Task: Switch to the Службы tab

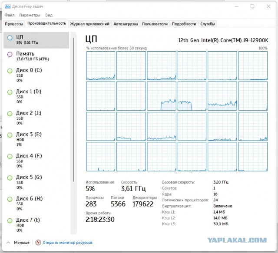Action: (x=208, y=24)
